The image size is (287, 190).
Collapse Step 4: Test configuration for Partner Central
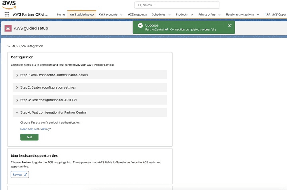click(90, 112)
